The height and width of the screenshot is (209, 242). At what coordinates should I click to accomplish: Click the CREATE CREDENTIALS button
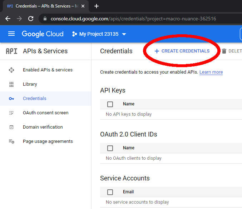tap(182, 51)
